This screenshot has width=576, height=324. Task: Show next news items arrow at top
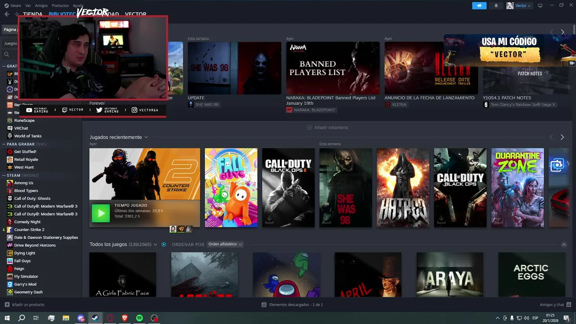pyautogui.click(x=562, y=32)
